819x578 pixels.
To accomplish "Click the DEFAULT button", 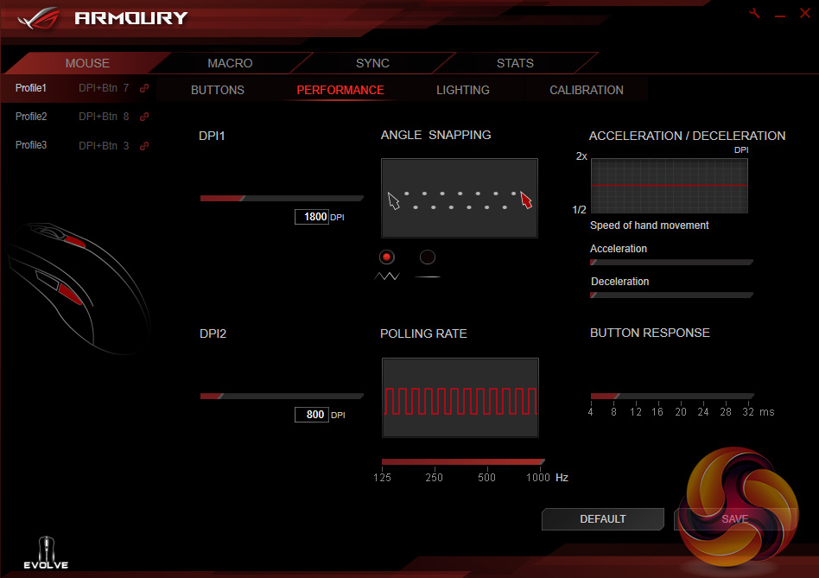I will pyautogui.click(x=603, y=519).
